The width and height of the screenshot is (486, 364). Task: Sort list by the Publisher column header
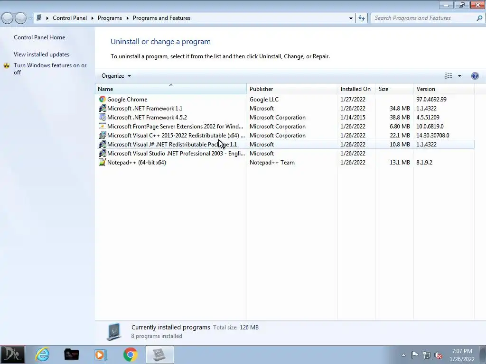click(x=292, y=89)
